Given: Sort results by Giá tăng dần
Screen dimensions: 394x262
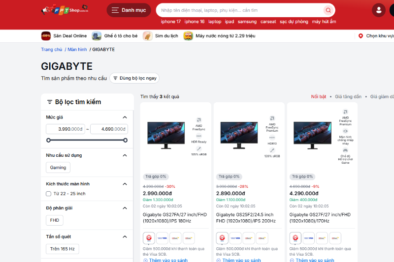Looking at the screenshot, I should pos(348,96).
